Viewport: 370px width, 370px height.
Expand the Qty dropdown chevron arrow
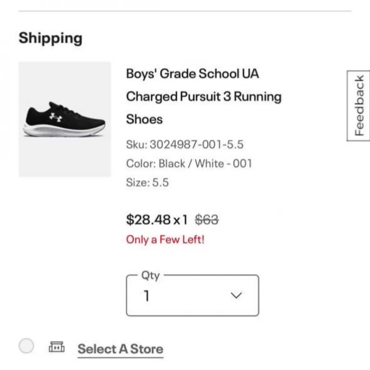tap(236, 295)
